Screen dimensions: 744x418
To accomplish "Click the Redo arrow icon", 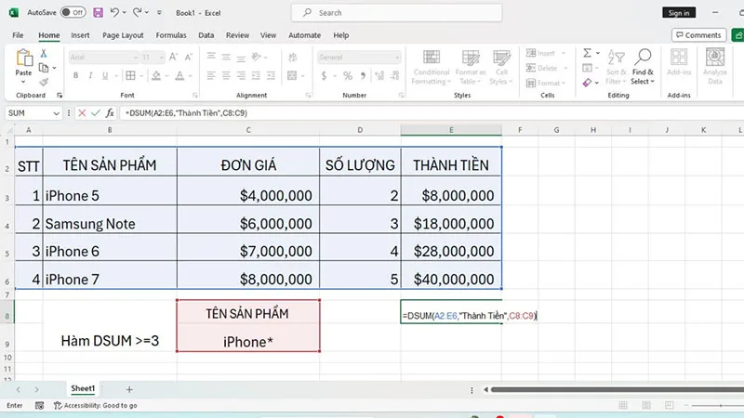I will click(137, 12).
